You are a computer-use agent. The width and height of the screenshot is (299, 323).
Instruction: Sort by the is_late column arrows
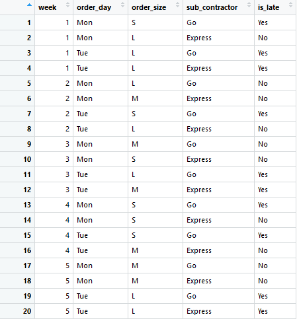(x=290, y=5)
